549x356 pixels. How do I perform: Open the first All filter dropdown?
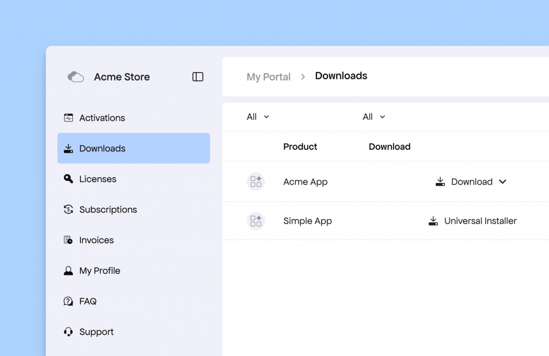pyautogui.click(x=257, y=117)
